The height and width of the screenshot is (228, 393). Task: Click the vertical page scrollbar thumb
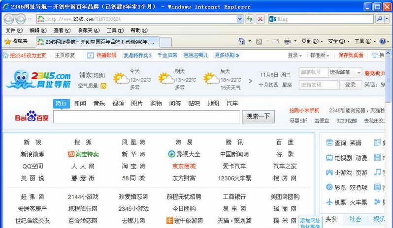(x=388, y=79)
